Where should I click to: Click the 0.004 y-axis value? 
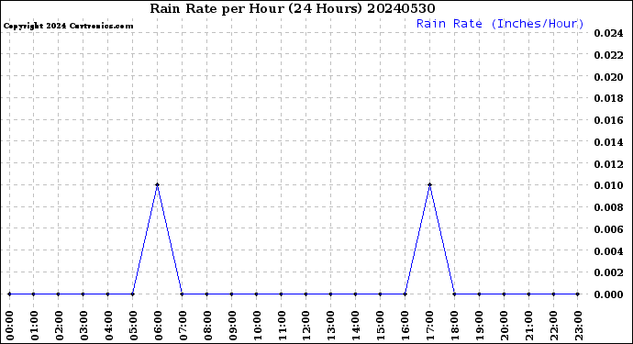[608, 251]
